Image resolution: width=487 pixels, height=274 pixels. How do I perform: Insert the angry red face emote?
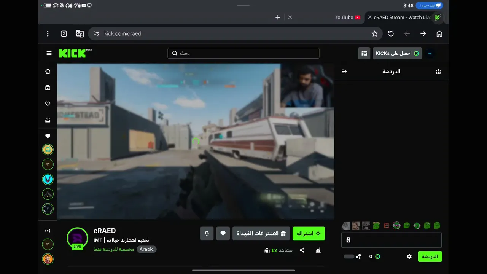coord(387,226)
